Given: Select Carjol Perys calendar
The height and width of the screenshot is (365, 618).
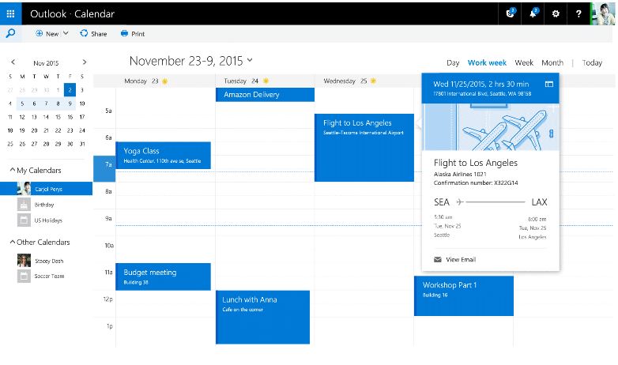Looking at the screenshot, I should [x=46, y=189].
